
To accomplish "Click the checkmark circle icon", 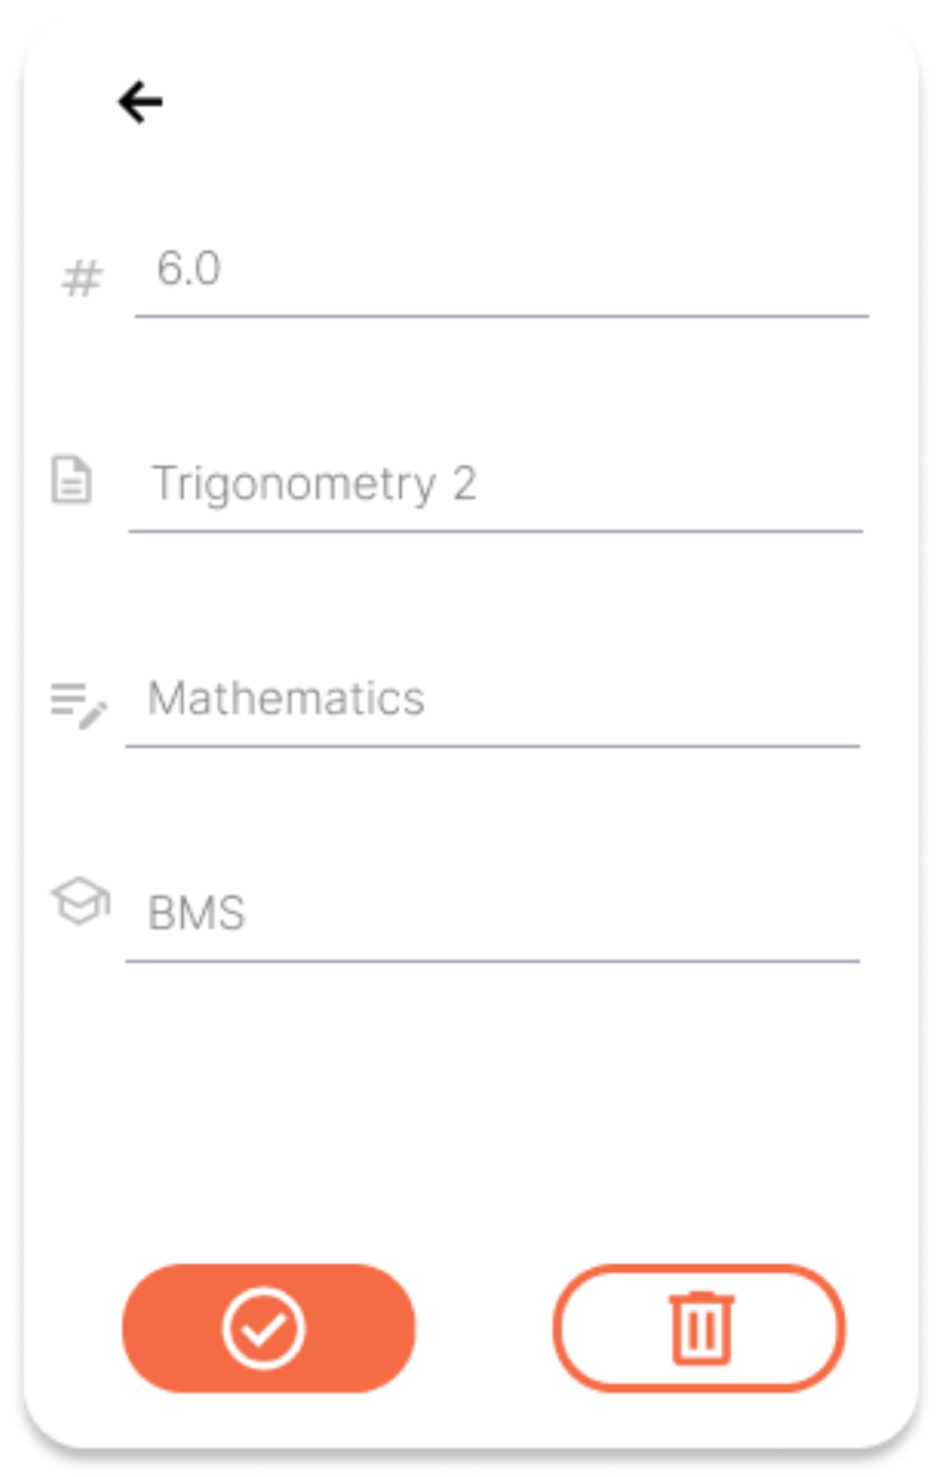I will [263, 1329].
